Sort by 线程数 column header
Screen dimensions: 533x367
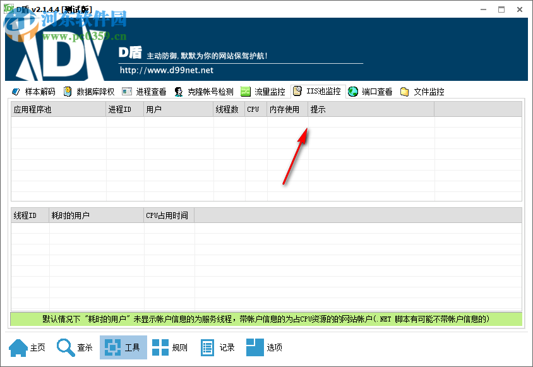pos(229,109)
